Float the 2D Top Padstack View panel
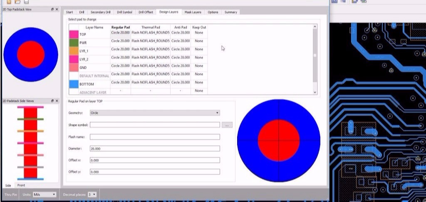The image size is (426, 202). click(52, 9)
